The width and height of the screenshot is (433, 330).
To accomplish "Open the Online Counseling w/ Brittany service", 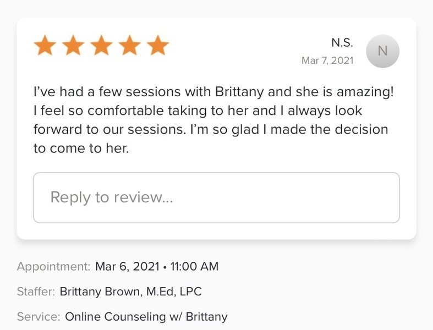I will (146, 317).
